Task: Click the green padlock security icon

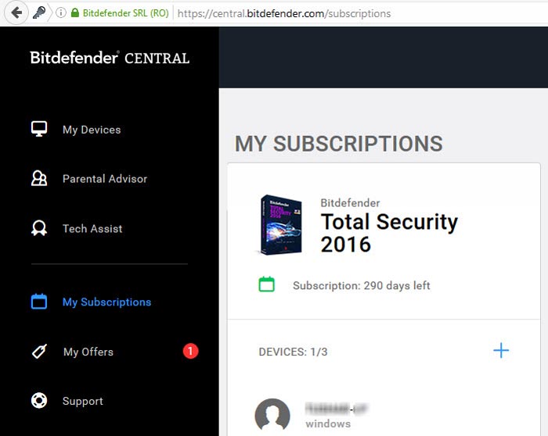Action: tap(75, 13)
